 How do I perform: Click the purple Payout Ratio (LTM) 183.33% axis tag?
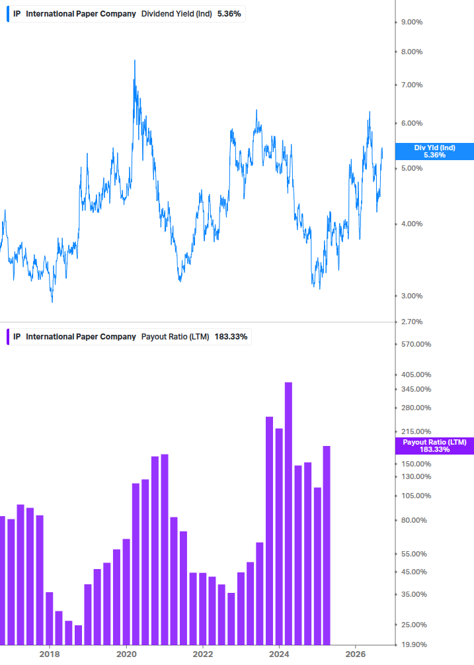coord(434,446)
